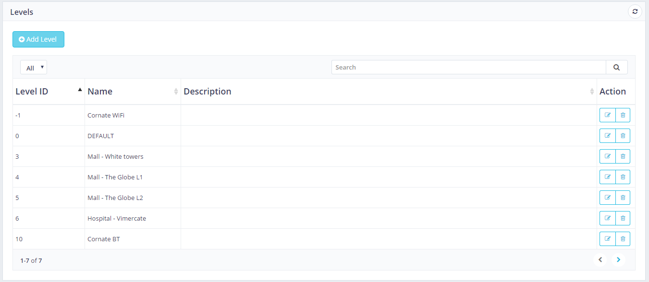Edit the DEFAULT level row

[608, 136]
